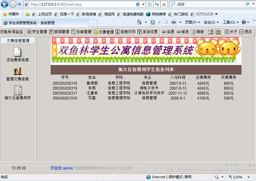
Task: Open the 上网主页 favorites link
Action: [x=42, y=14]
